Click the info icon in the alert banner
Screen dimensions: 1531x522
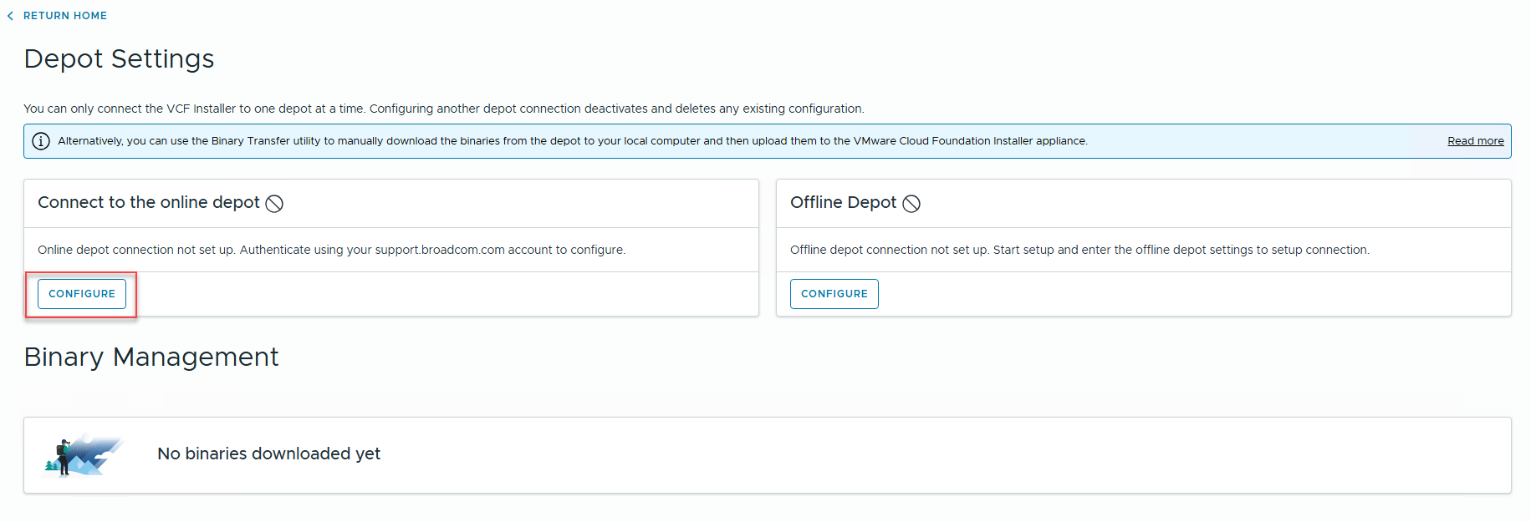tap(40, 141)
